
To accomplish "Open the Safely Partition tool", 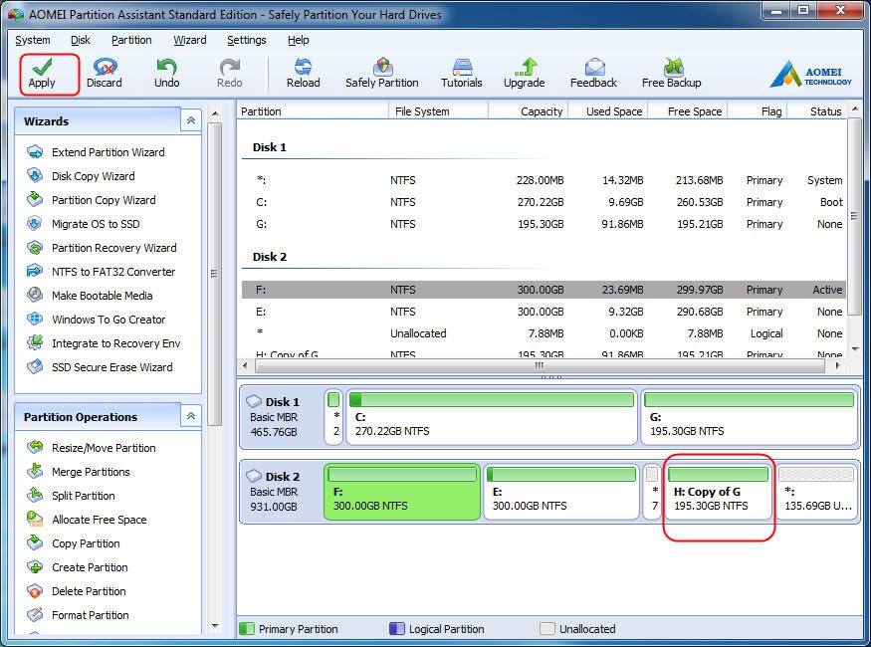I will pyautogui.click(x=381, y=73).
